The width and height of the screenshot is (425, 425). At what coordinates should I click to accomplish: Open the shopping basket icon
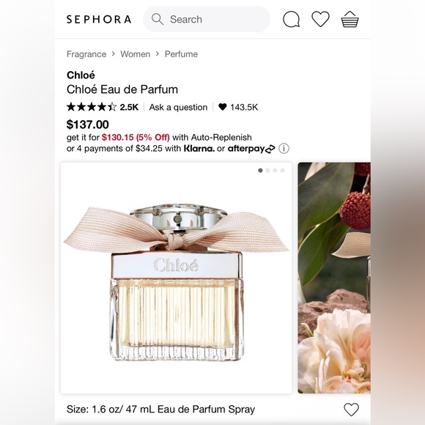[350, 19]
